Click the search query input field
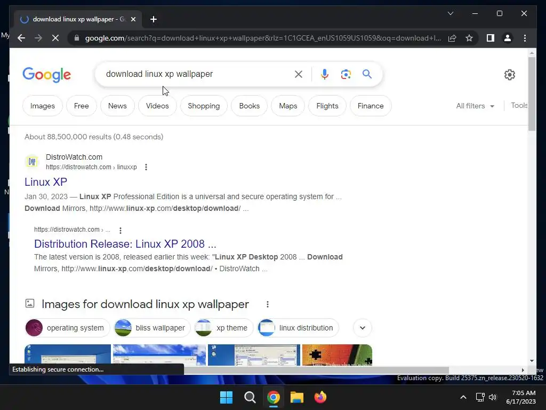Image resolution: width=546 pixels, height=410 pixels. (198, 74)
